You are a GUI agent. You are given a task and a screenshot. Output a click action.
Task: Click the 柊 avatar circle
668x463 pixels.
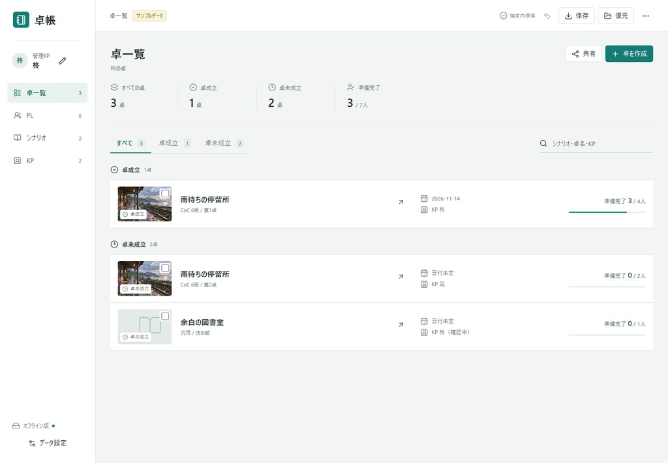coord(20,61)
